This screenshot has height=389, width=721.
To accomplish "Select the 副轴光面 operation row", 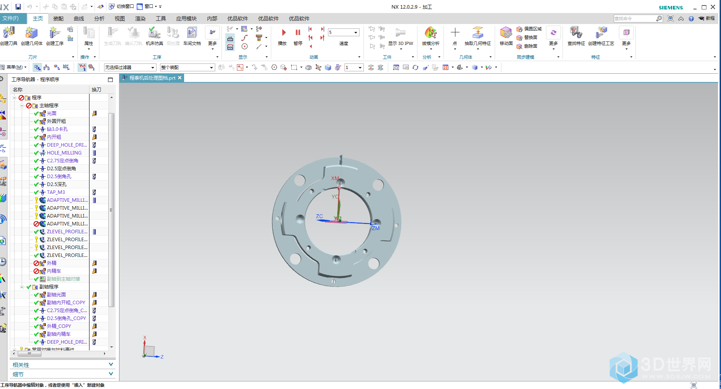I will point(56,294).
